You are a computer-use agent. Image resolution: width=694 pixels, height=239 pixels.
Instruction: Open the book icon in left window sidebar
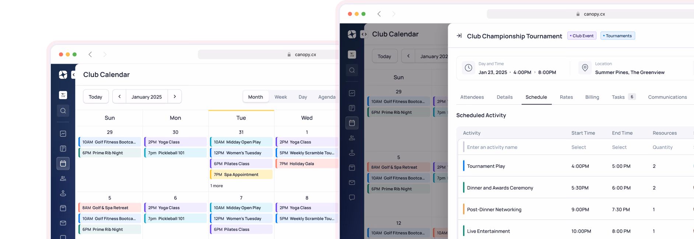(63, 148)
